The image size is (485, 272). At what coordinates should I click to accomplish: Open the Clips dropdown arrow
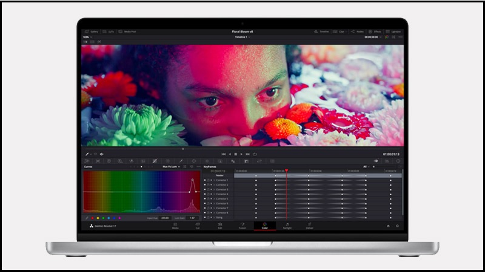pyautogui.click(x=346, y=32)
